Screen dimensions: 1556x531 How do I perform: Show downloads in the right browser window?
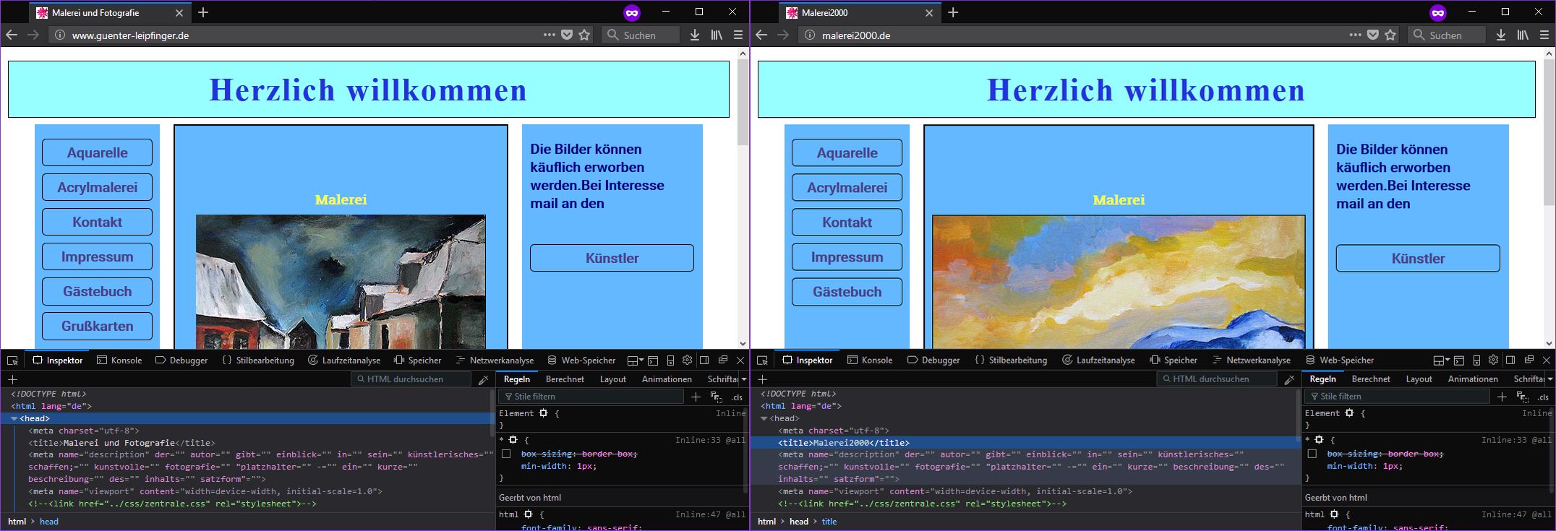(1501, 35)
